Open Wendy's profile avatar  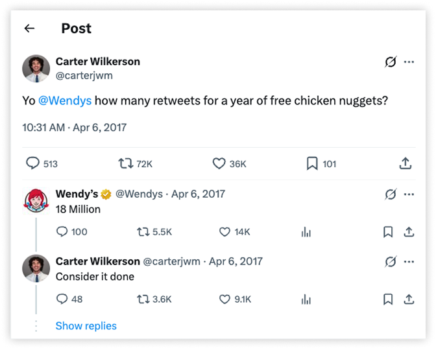pos(36,201)
